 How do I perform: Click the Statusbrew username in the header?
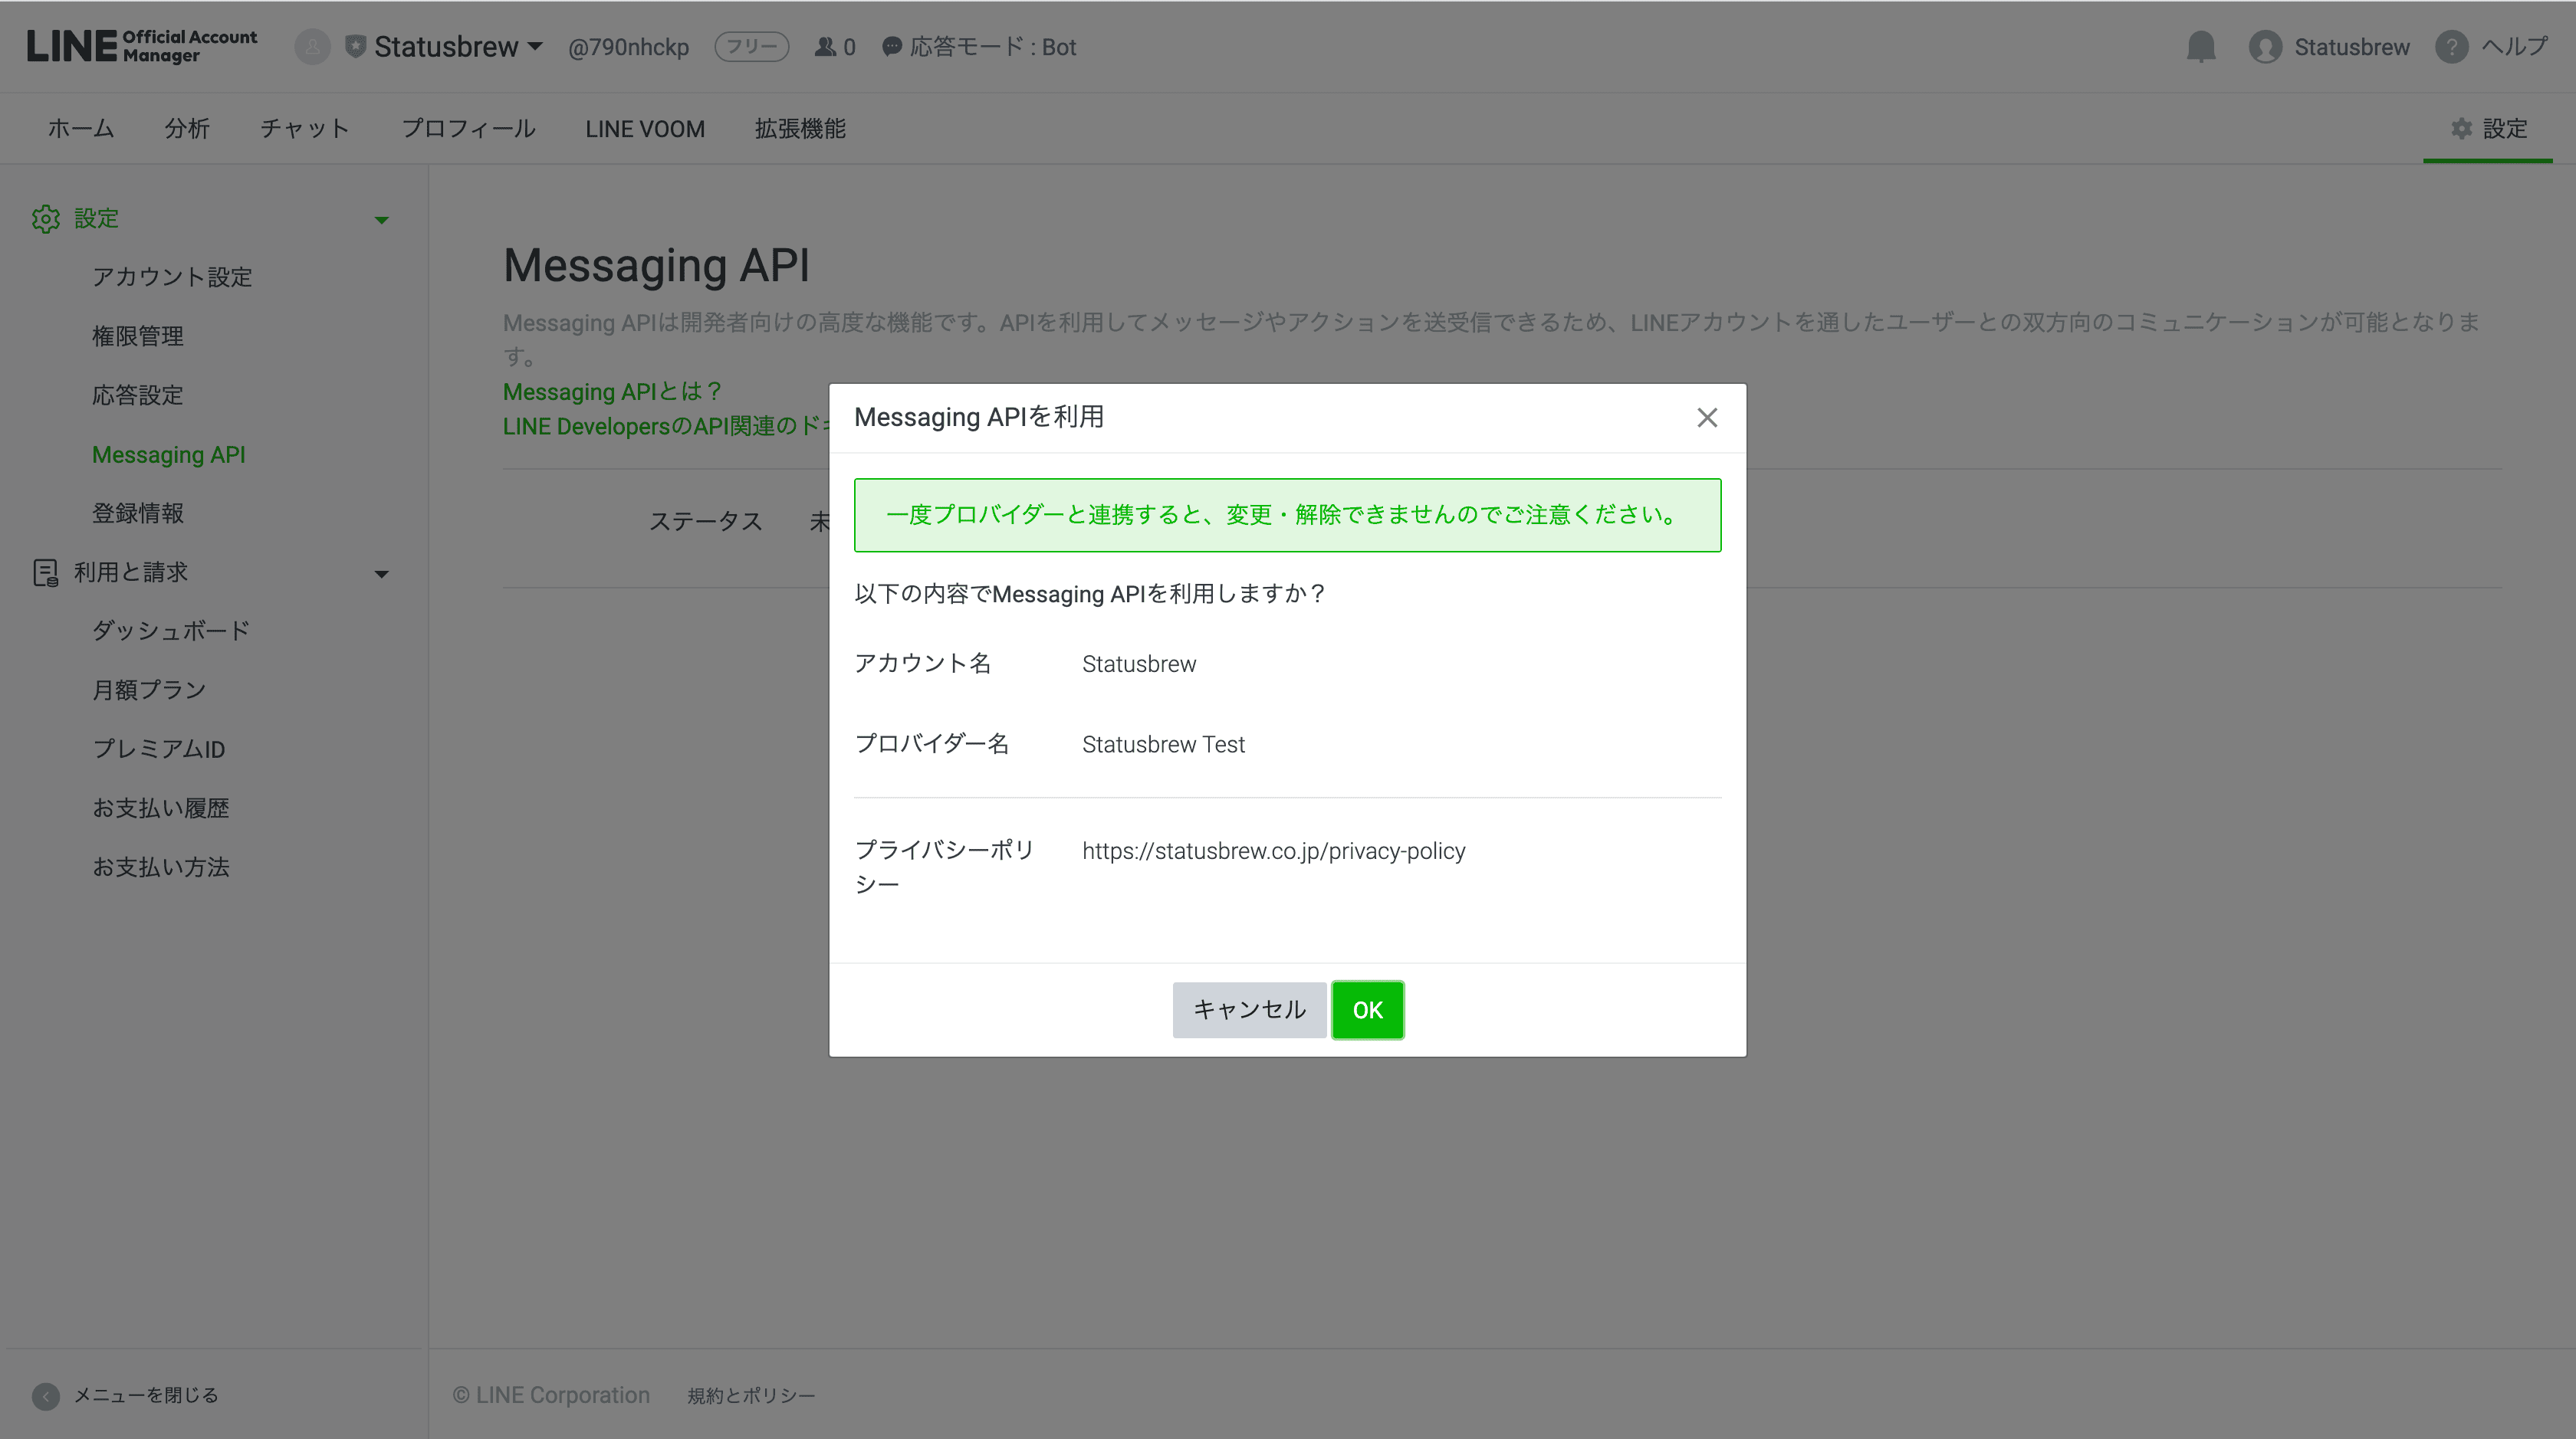[2352, 47]
